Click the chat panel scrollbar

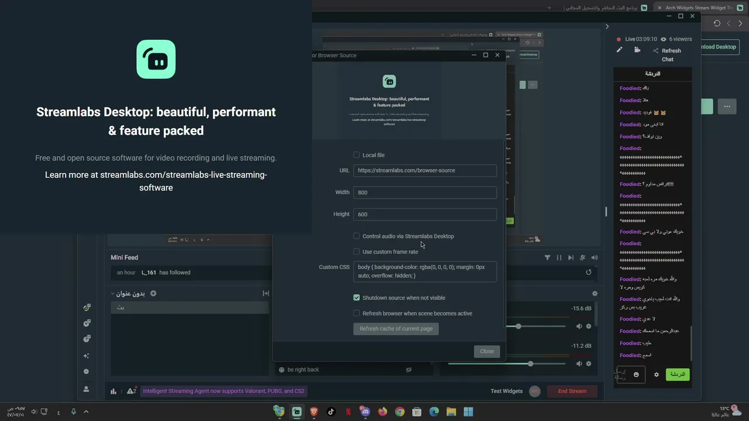pyautogui.click(x=692, y=343)
